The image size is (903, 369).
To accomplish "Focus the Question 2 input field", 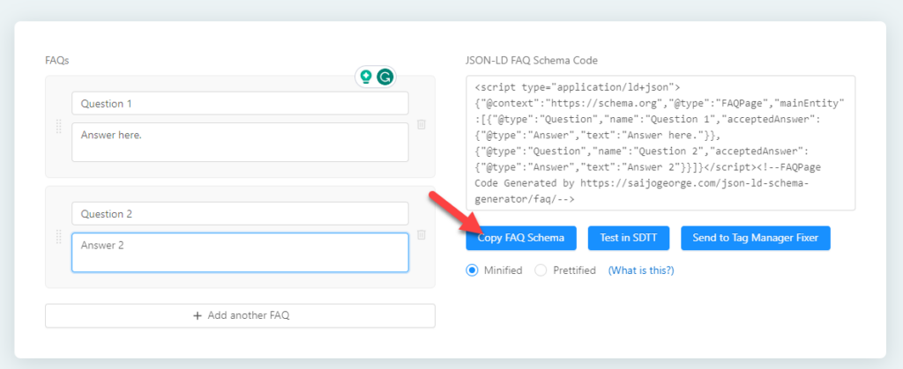I will (x=240, y=213).
